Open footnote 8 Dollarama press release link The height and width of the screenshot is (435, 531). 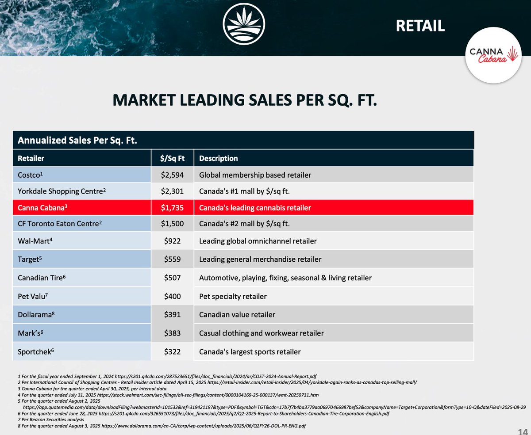click(x=204, y=427)
